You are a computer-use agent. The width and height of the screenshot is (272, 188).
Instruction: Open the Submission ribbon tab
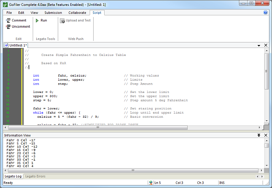53,13
